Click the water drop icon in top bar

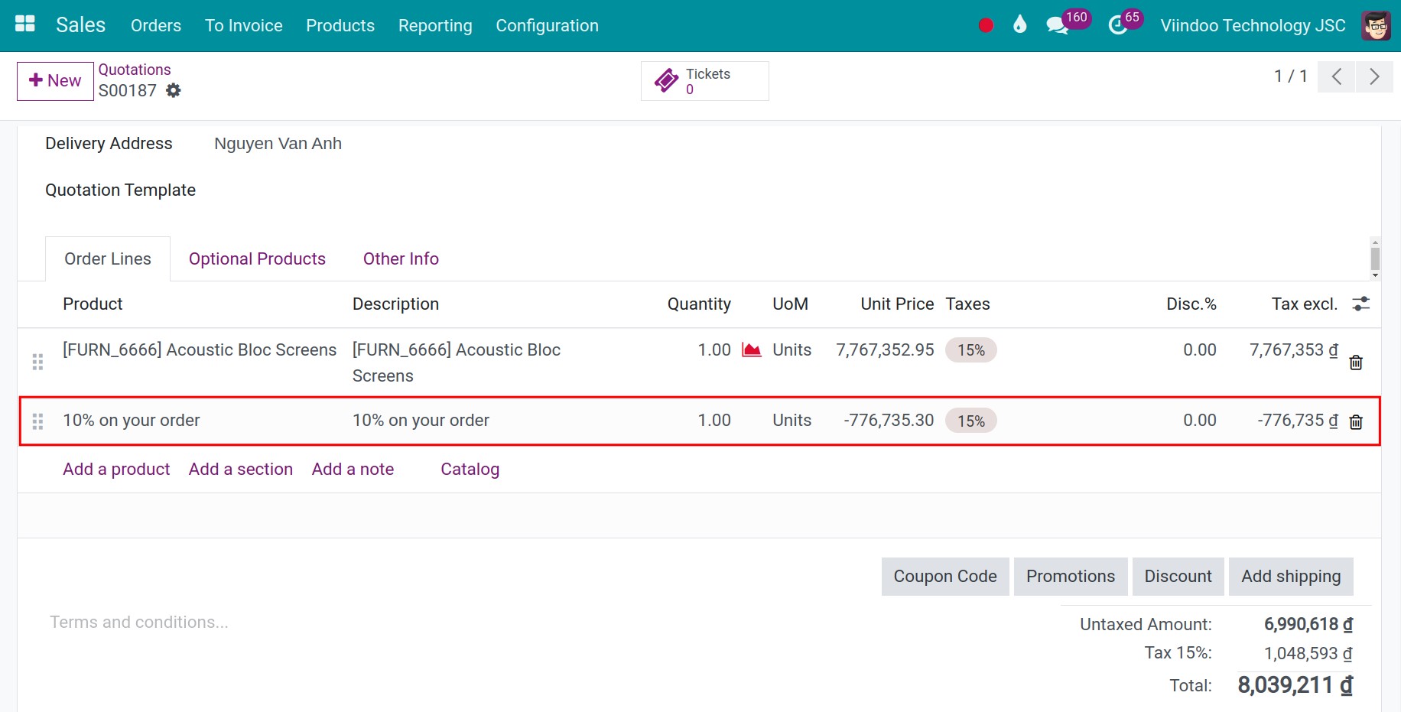point(1019,24)
